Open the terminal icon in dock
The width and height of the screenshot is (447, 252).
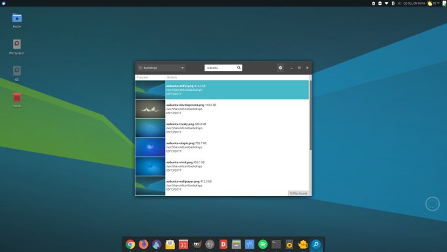(276, 244)
